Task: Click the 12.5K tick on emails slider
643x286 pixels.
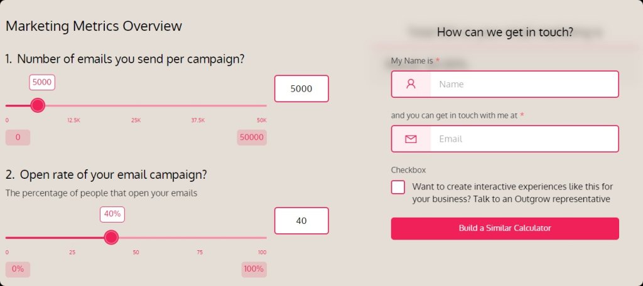Action: pos(74,120)
